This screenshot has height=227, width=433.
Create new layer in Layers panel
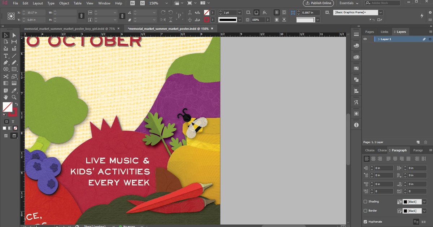[x=418, y=142]
